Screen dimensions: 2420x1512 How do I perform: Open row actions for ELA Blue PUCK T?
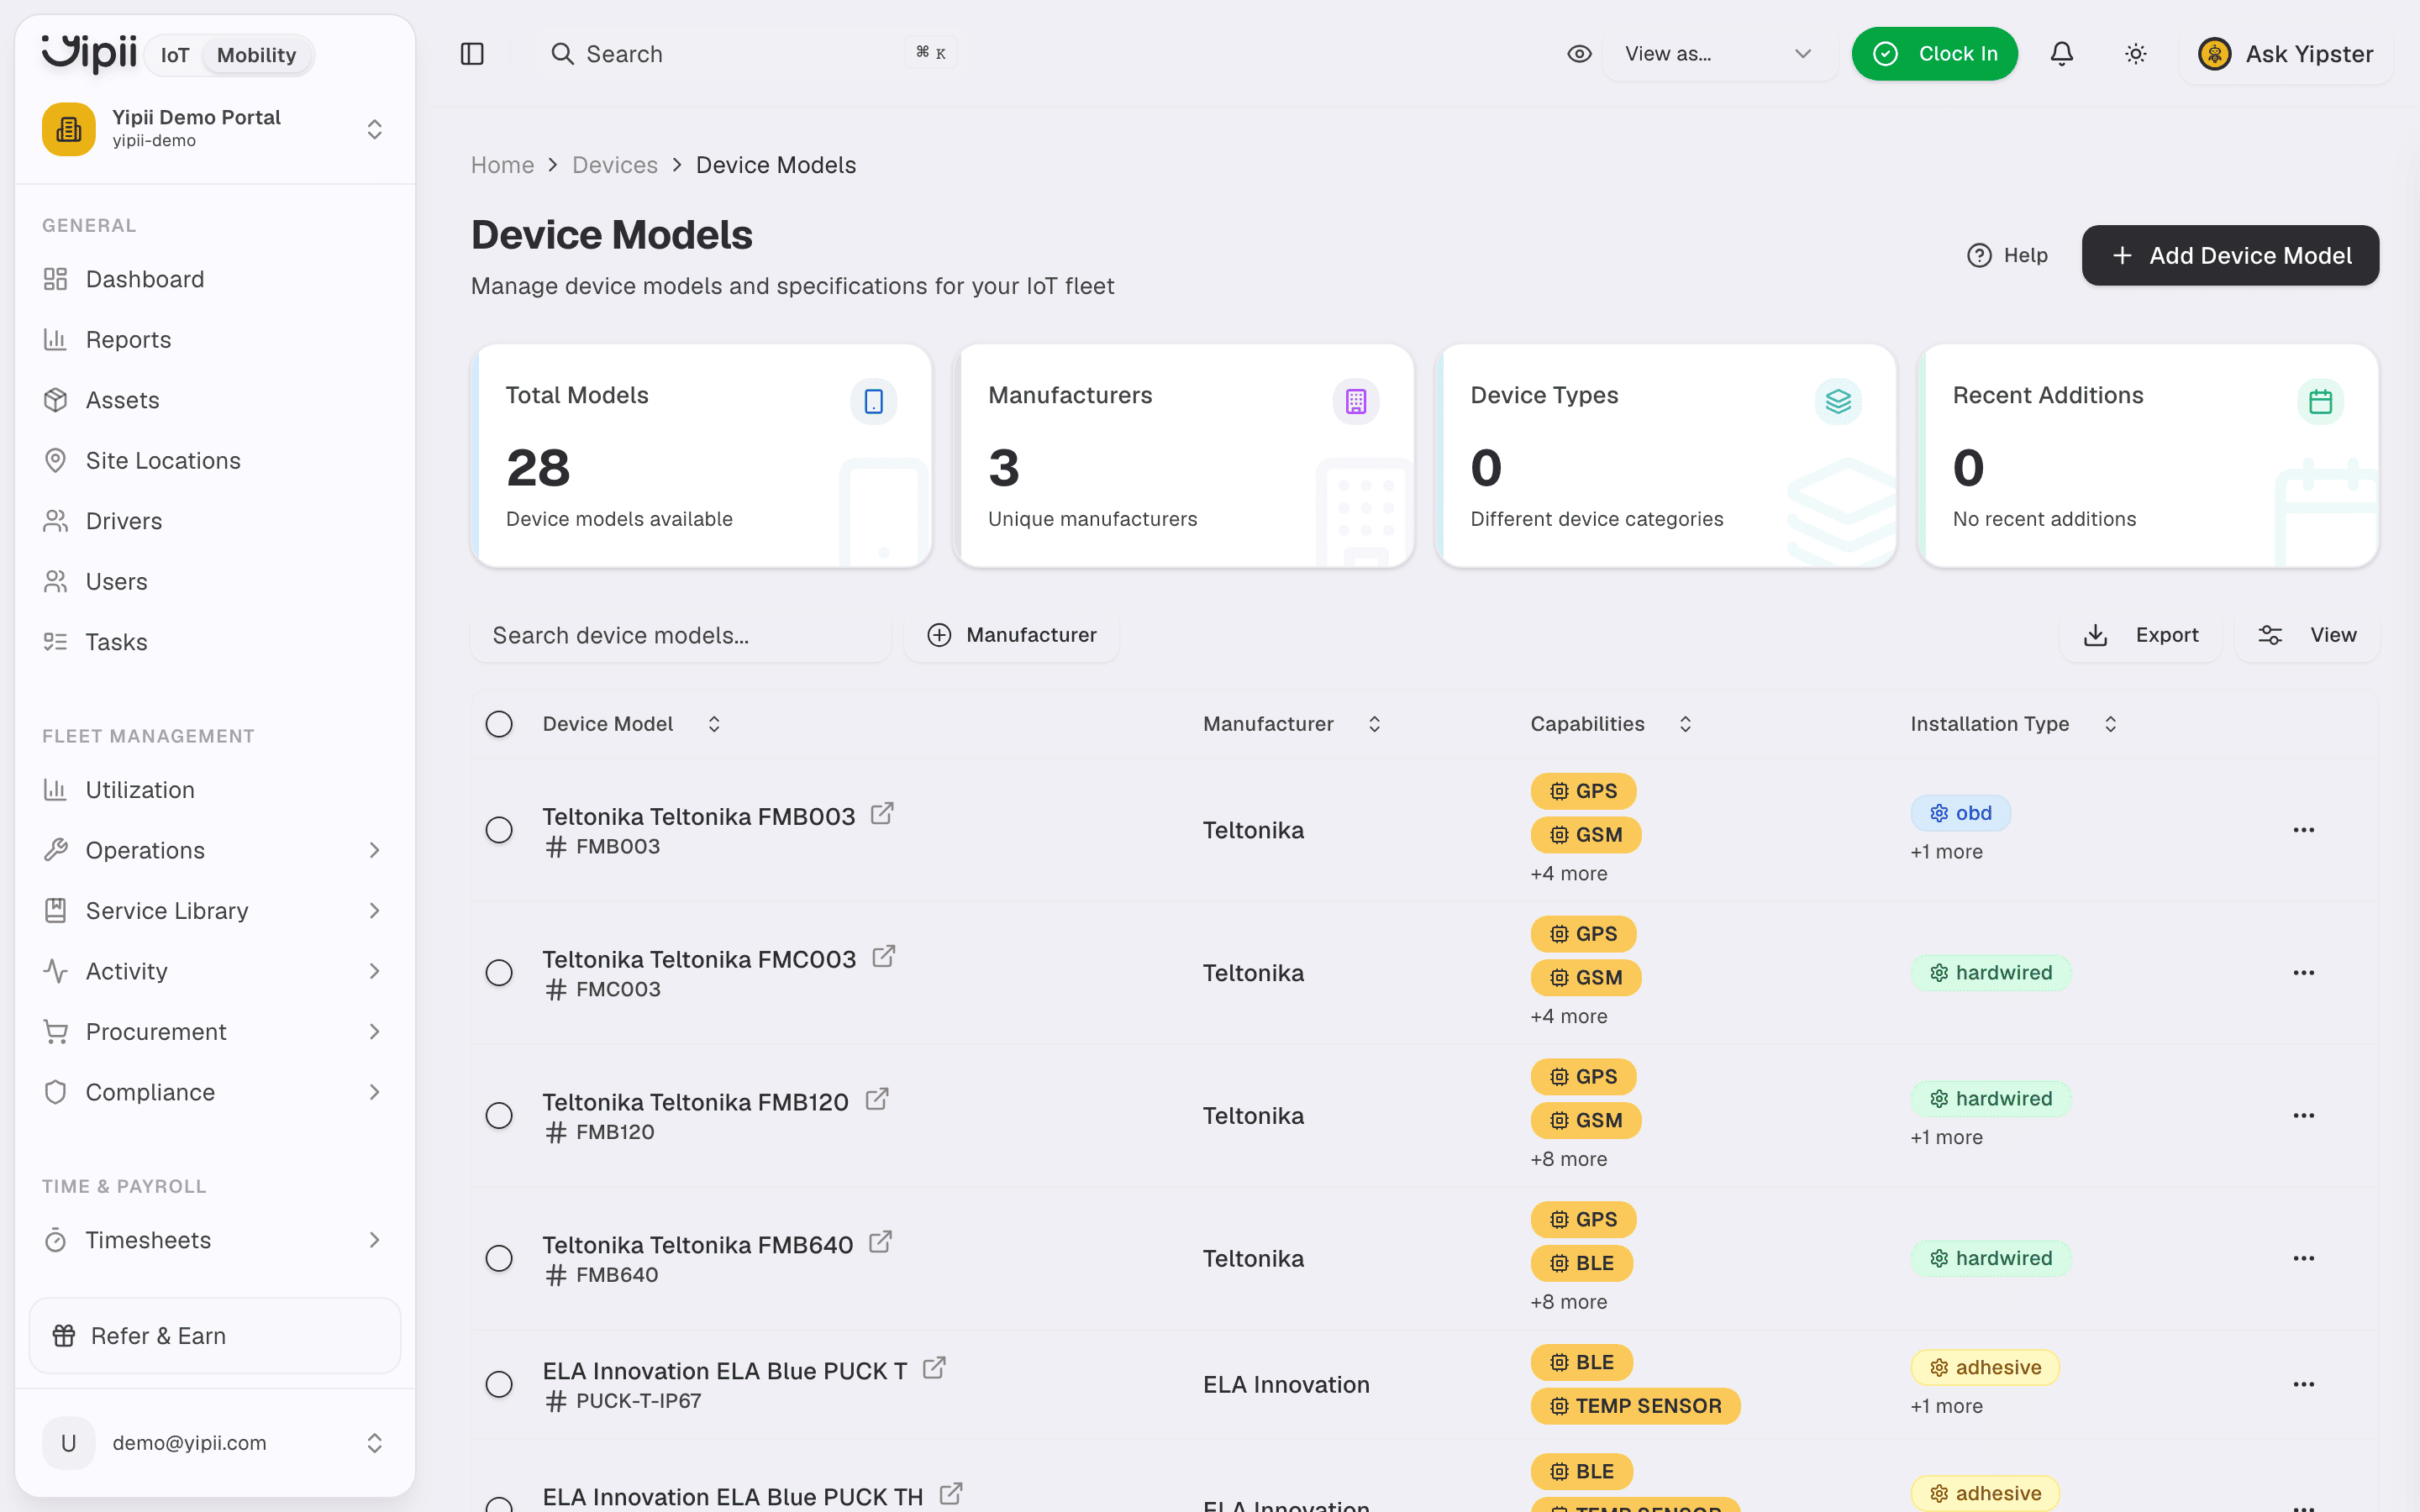(x=2303, y=1384)
